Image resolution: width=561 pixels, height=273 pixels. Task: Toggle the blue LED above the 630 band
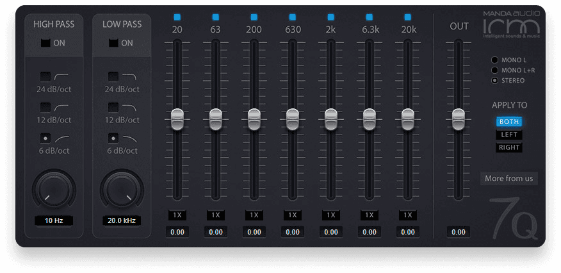click(293, 16)
